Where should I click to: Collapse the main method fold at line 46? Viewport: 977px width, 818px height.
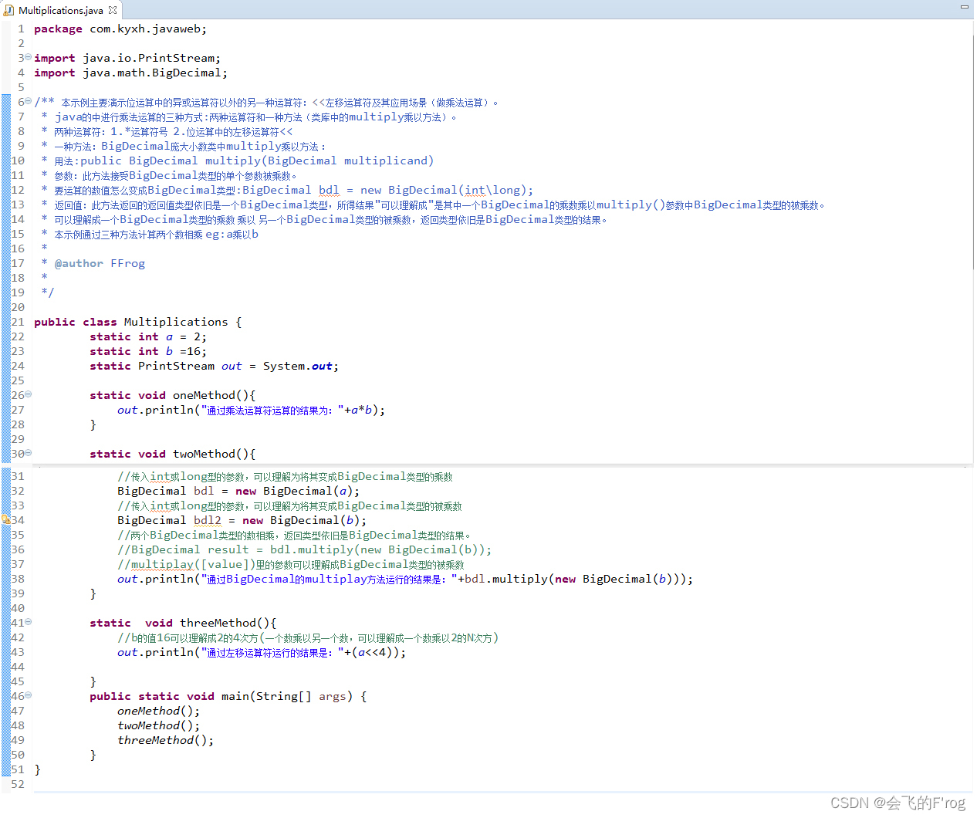click(x=29, y=695)
